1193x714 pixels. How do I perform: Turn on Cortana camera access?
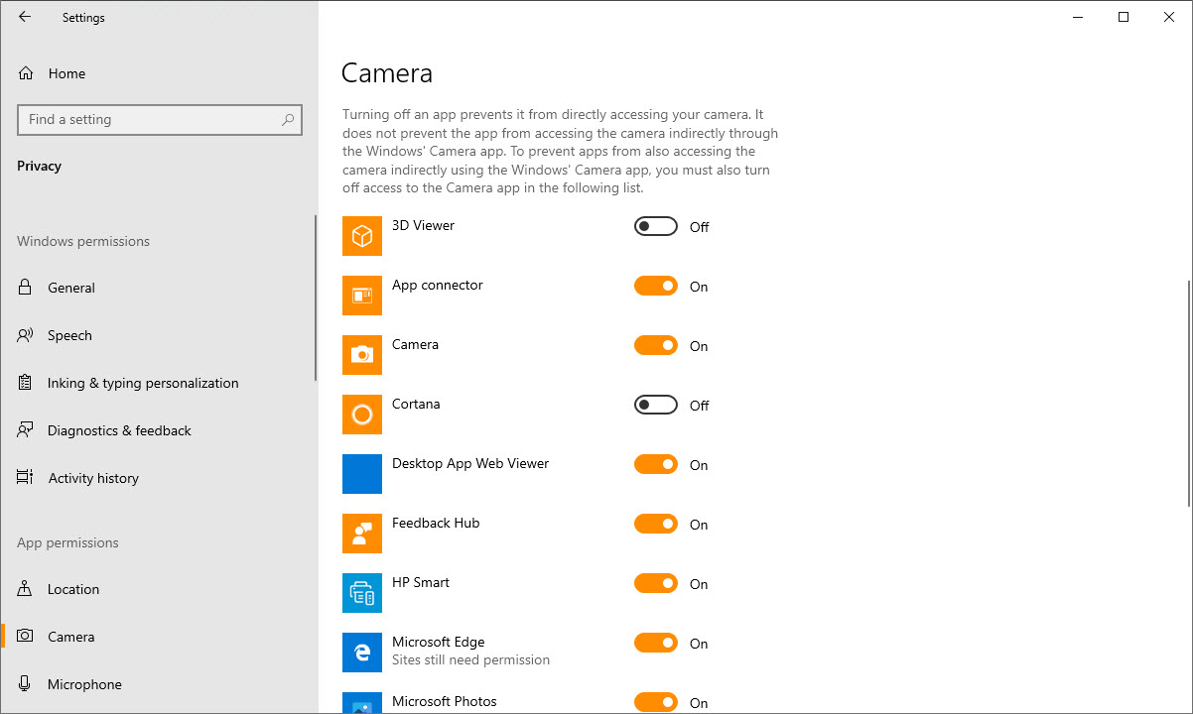[656, 406]
